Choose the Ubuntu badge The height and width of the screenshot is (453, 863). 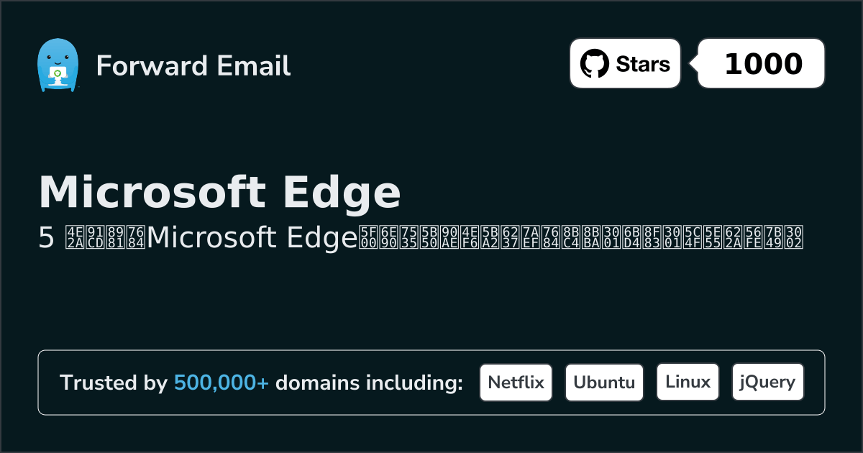pyautogui.click(x=604, y=383)
